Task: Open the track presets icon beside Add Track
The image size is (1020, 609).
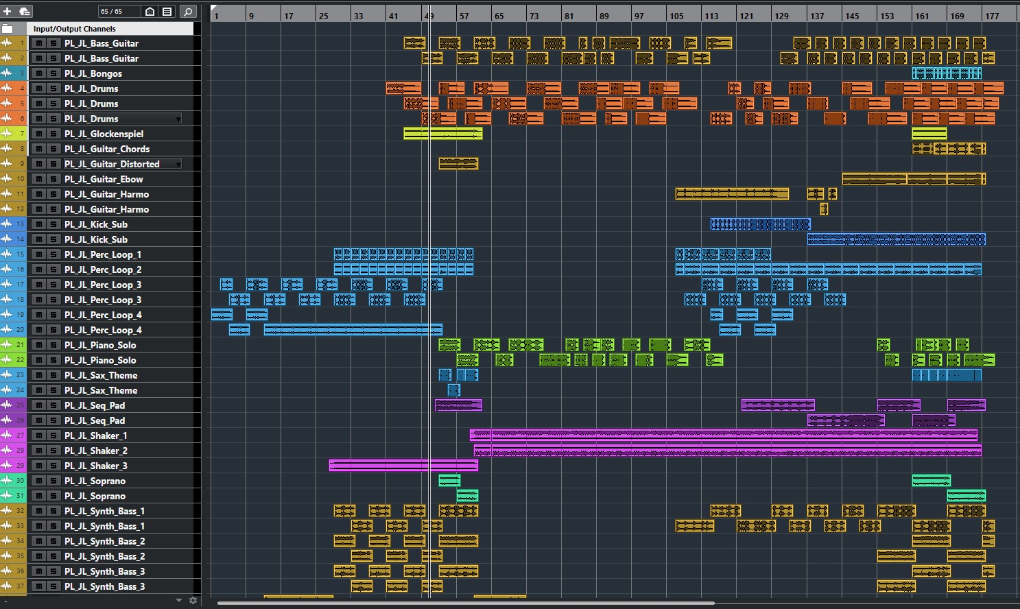Action: (x=24, y=12)
